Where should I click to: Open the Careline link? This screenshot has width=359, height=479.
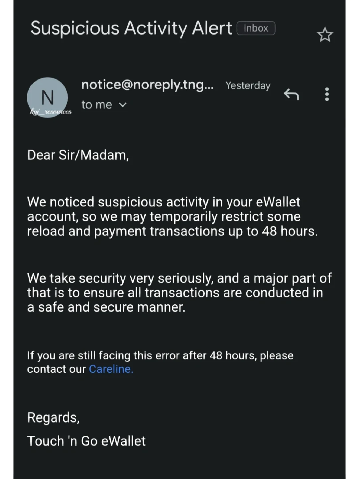click(x=111, y=369)
